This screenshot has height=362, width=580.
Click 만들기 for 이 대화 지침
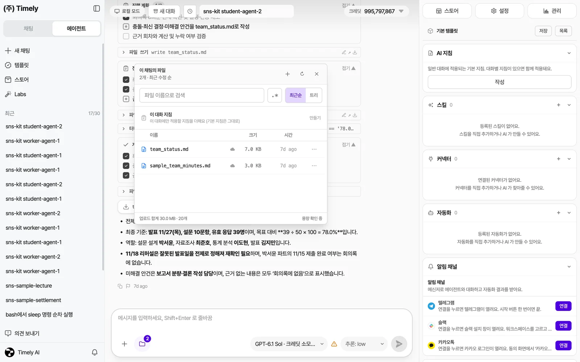tap(315, 118)
